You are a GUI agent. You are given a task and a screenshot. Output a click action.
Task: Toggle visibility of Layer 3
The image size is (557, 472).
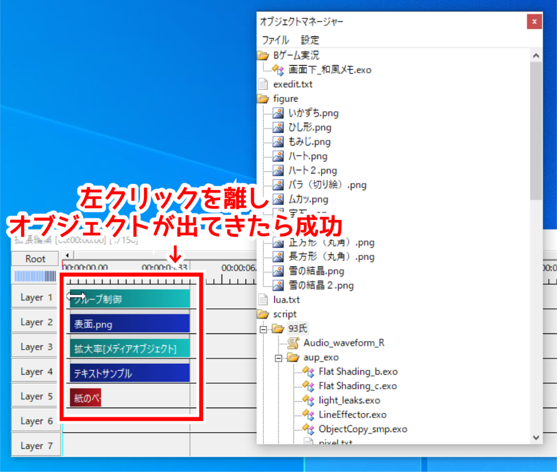click(x=35, y=347)
